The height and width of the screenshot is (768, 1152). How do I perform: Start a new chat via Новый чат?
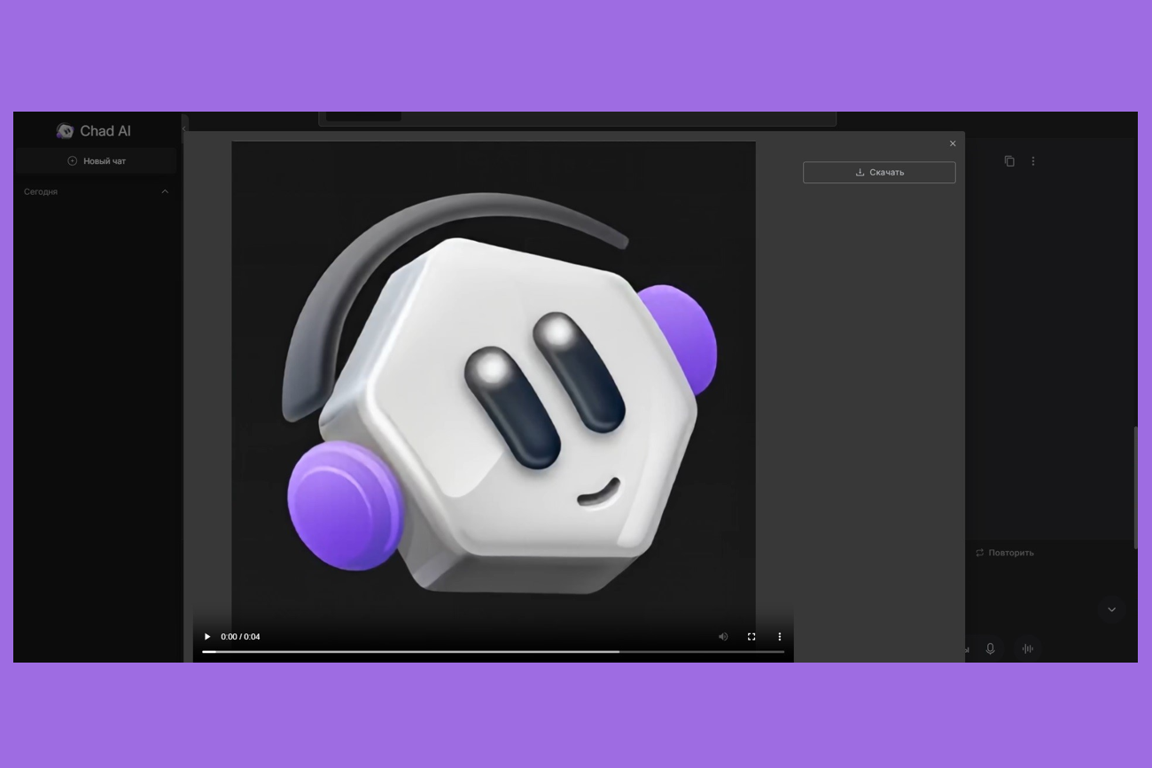pyautogui.click(x=97, y=161)
